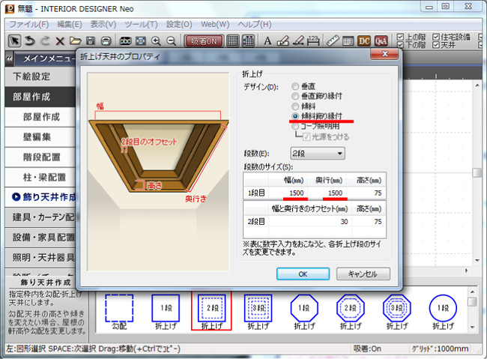Click the undo arrow icon
The width and height of the screenshot is (487, 359).
pos(30,40)
